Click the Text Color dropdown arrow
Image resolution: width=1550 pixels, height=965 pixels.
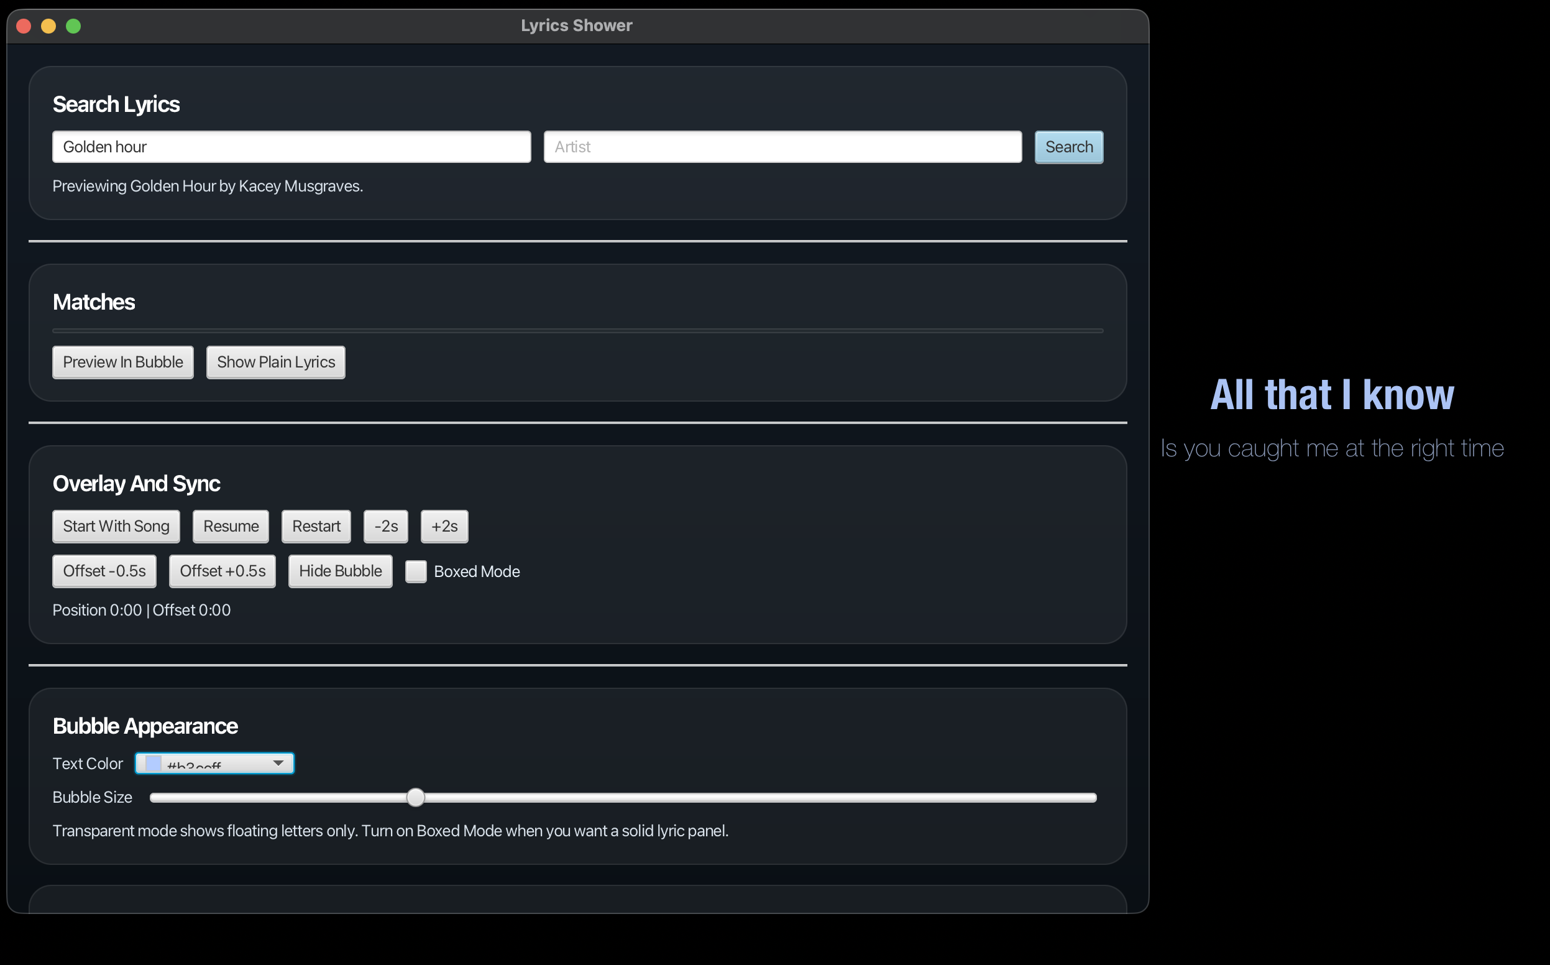(278, 764)
